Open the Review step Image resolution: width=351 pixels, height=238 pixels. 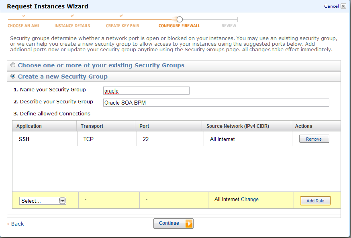click(x=229, y=26)
